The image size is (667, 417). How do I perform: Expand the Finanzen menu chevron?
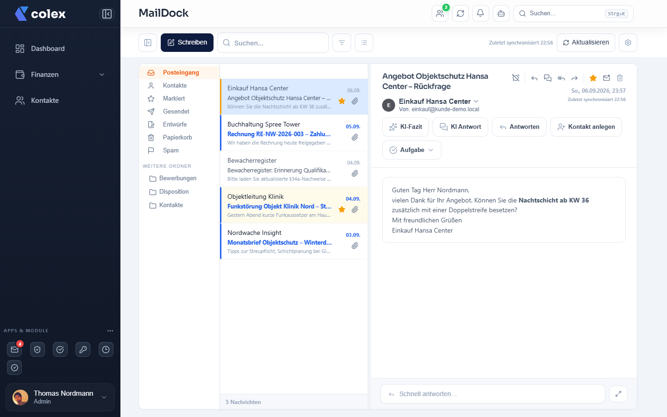102,75
